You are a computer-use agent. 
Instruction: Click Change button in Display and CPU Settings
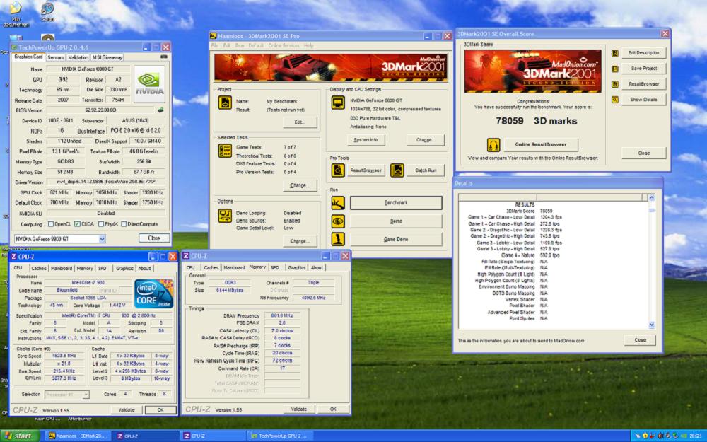(x=425, y=140)
